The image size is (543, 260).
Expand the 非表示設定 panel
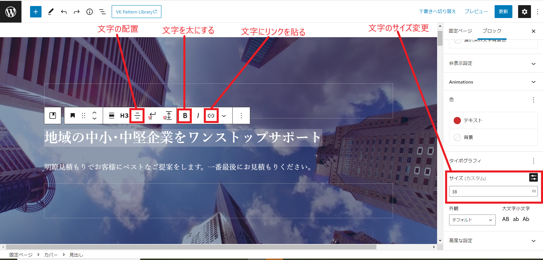[493, 63]
